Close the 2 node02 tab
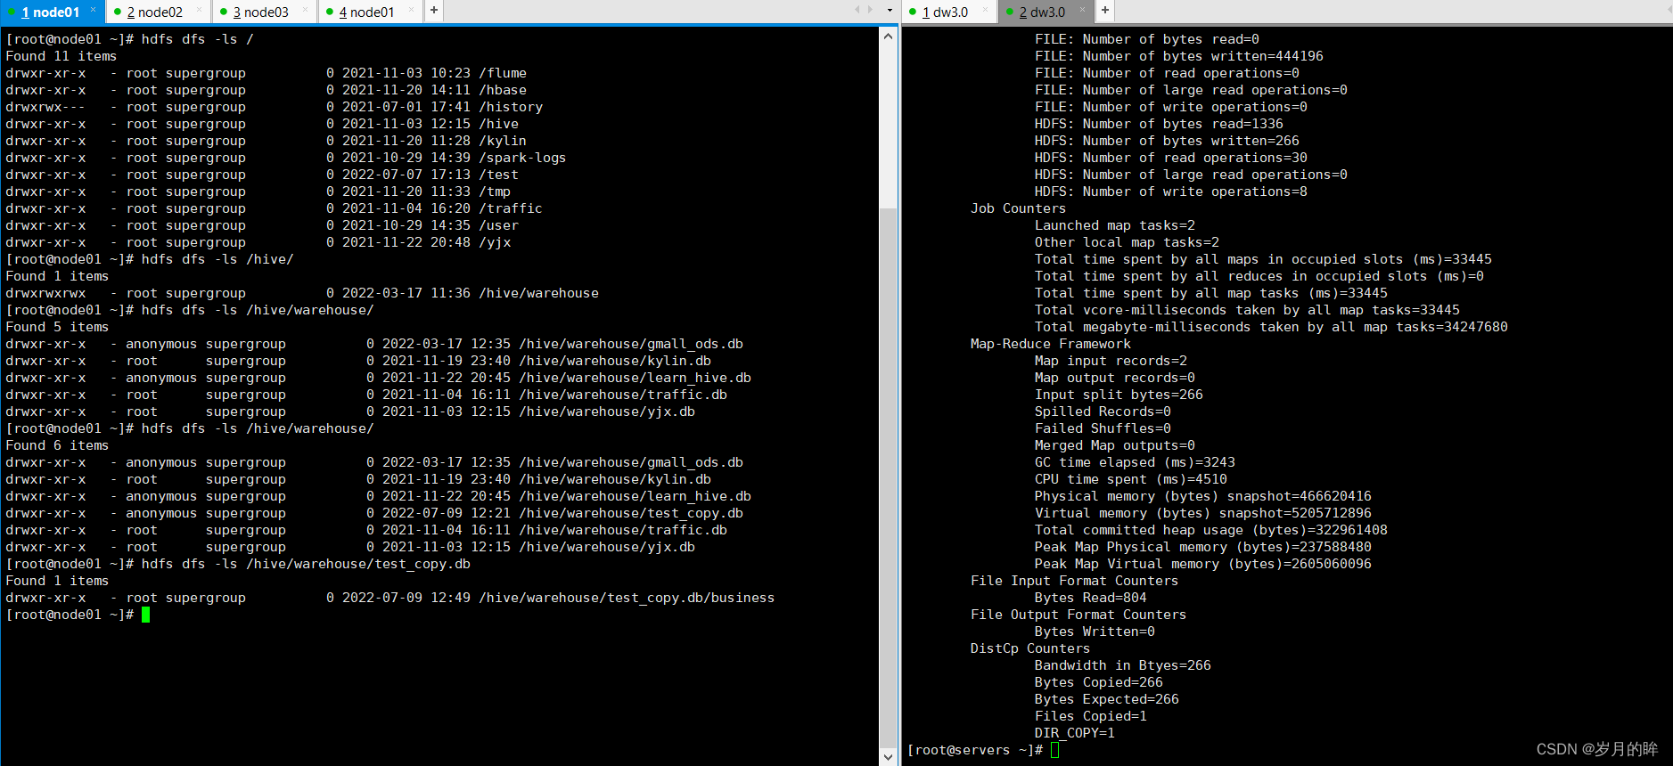1673x766 pixels. pos(199,10)
